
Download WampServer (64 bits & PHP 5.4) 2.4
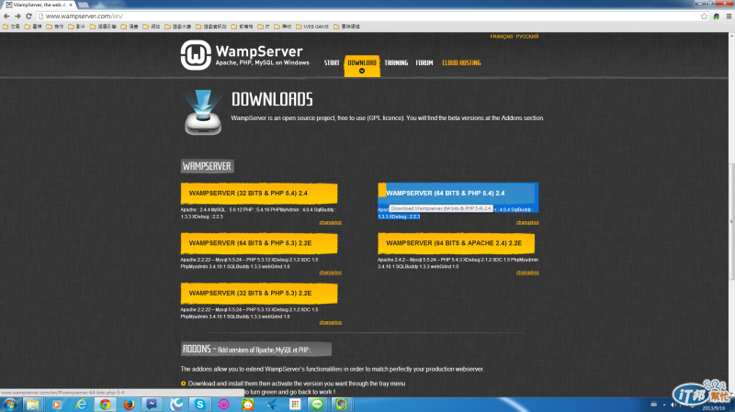tap(458, 194)
